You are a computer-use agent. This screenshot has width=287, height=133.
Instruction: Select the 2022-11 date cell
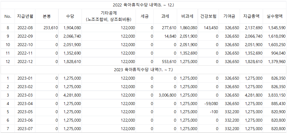pyautogui.click(x=25, y=53)
